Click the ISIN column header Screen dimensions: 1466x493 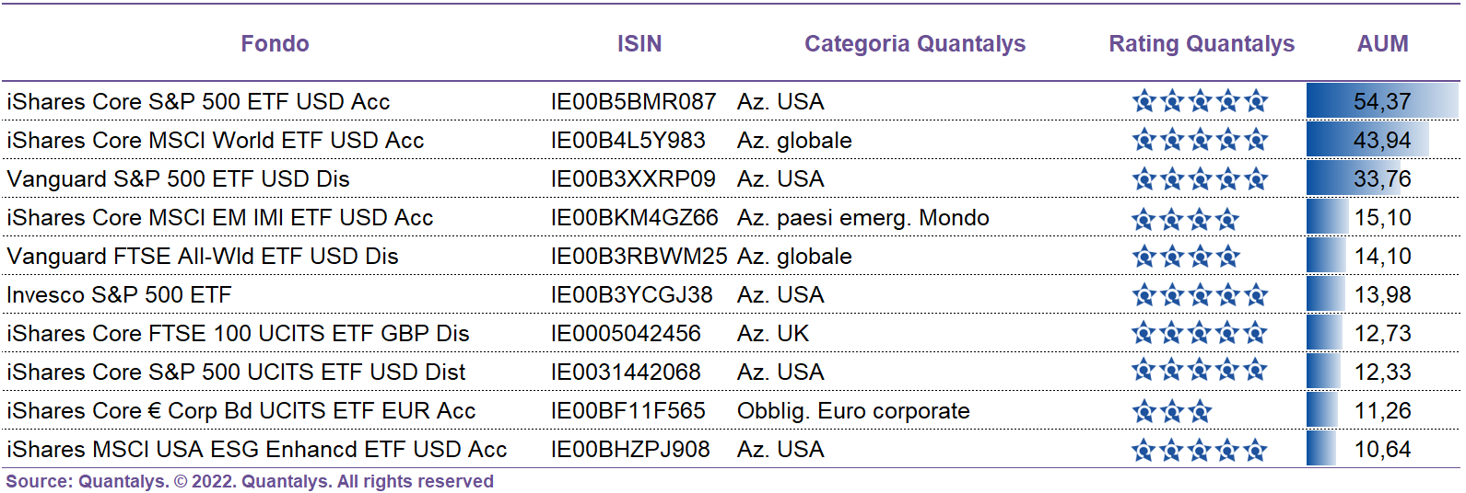click(639, 44)
